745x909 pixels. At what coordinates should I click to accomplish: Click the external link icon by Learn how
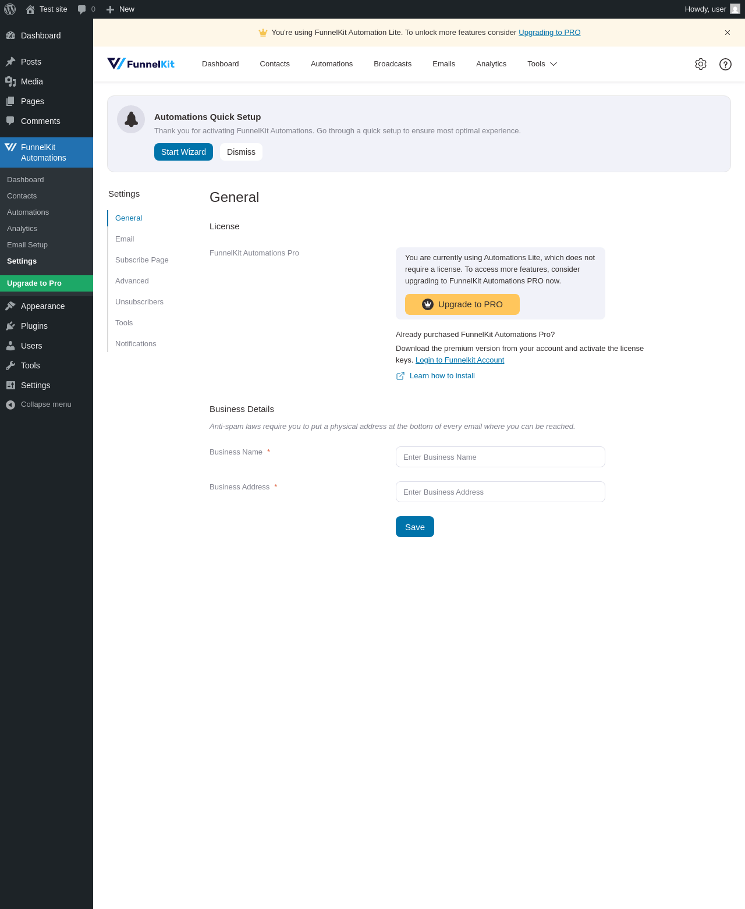(x=400, y=376)
